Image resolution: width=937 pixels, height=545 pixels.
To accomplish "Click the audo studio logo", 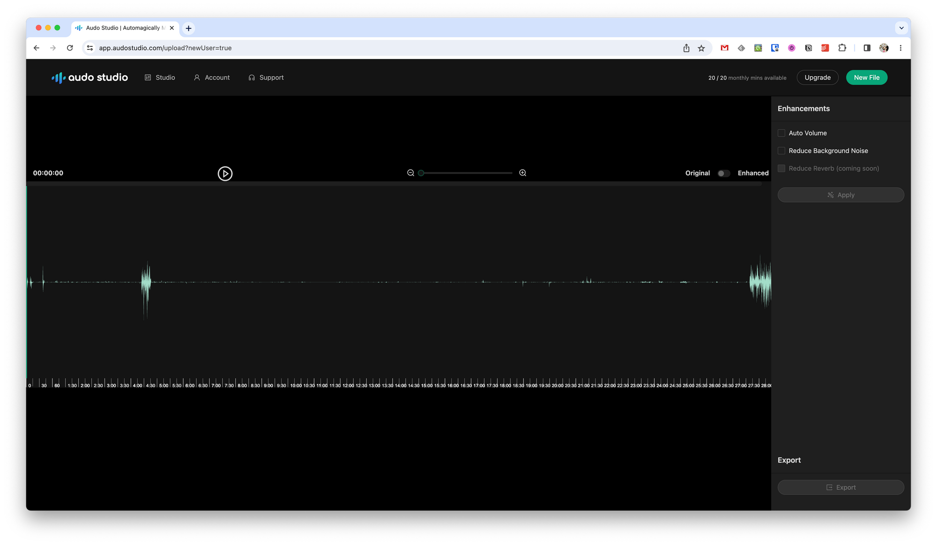I will [x=89, y=78].
